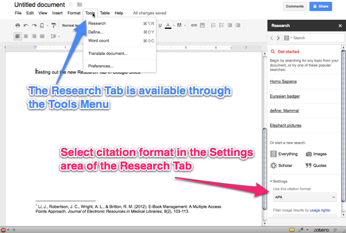Click the text background color icon

(179, 25)
